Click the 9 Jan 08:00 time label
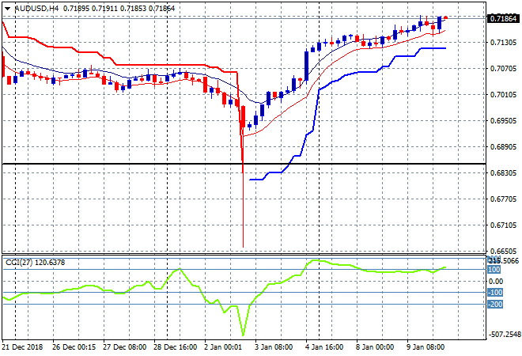 426,347
